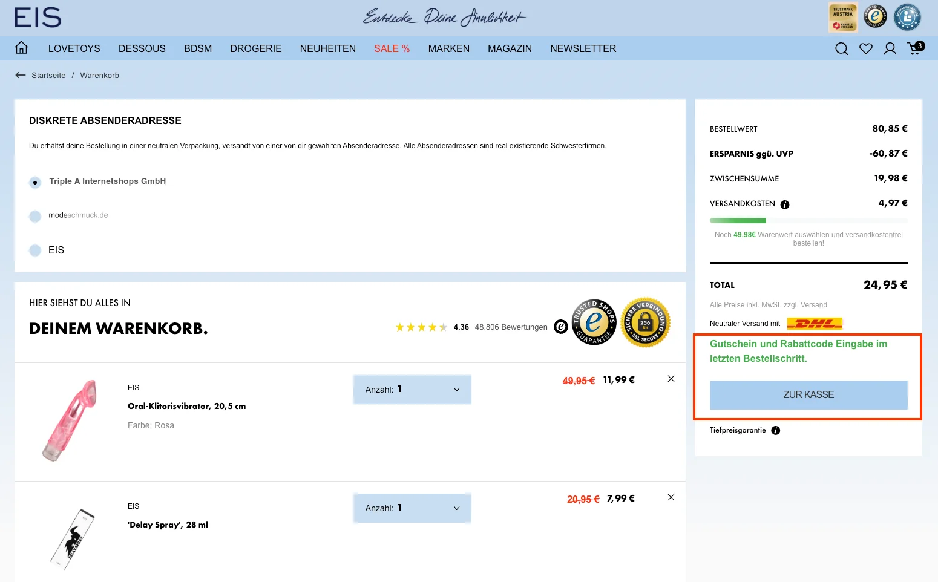
Task: Click the strikethrough price 20,95 €
Action: [583, 499]
